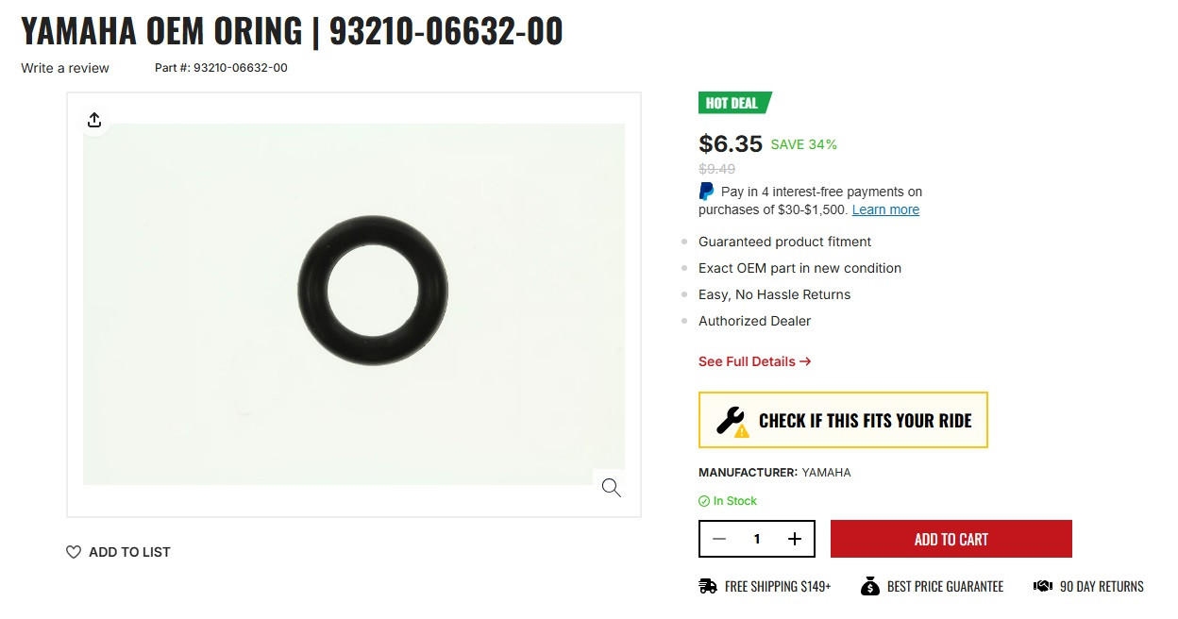
Task: Click the O-ring product image
Action: (x=374, y=291)
